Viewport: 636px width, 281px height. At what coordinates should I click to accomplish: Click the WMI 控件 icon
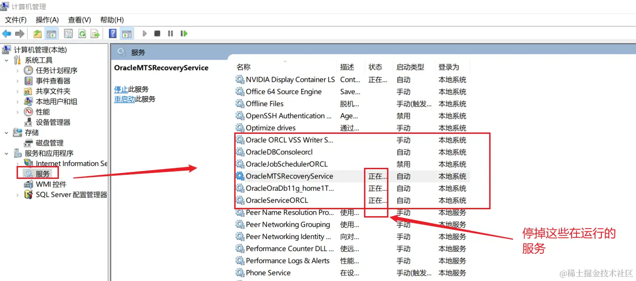tap(29, 184)
